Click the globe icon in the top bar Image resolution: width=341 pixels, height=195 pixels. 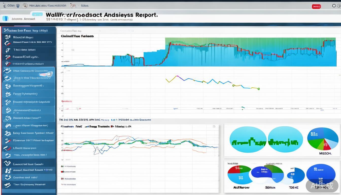[18, 6]
